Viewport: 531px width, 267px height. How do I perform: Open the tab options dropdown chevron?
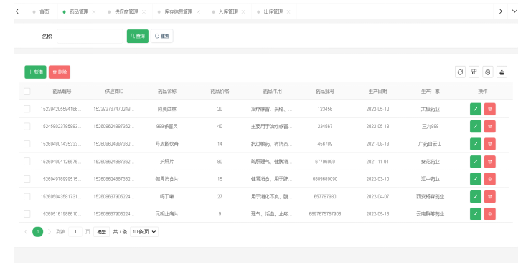click(x=514, y=11)
